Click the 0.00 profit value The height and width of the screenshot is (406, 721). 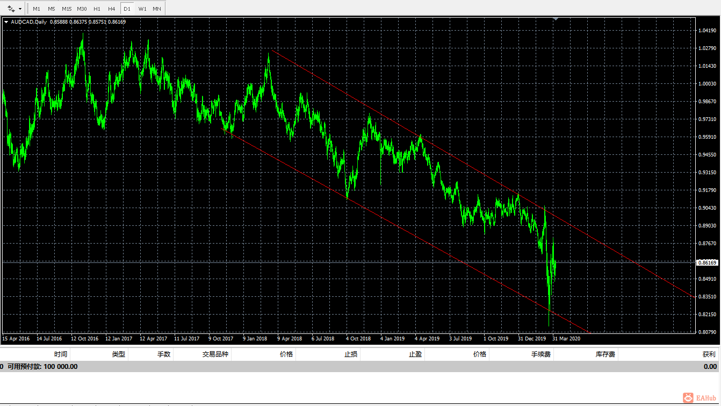710,367
